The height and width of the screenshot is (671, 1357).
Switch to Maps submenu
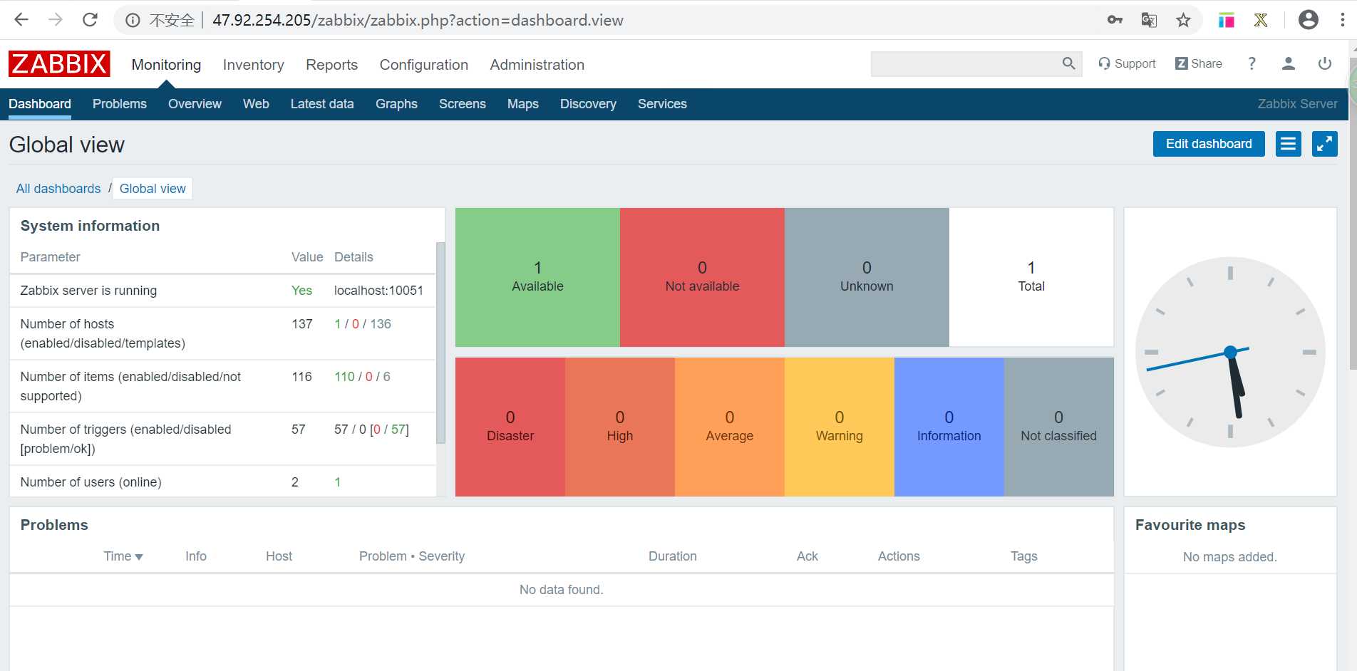[x=522, y=104]
